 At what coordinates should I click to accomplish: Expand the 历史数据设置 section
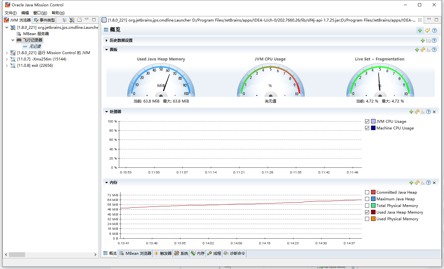(107, 41)
